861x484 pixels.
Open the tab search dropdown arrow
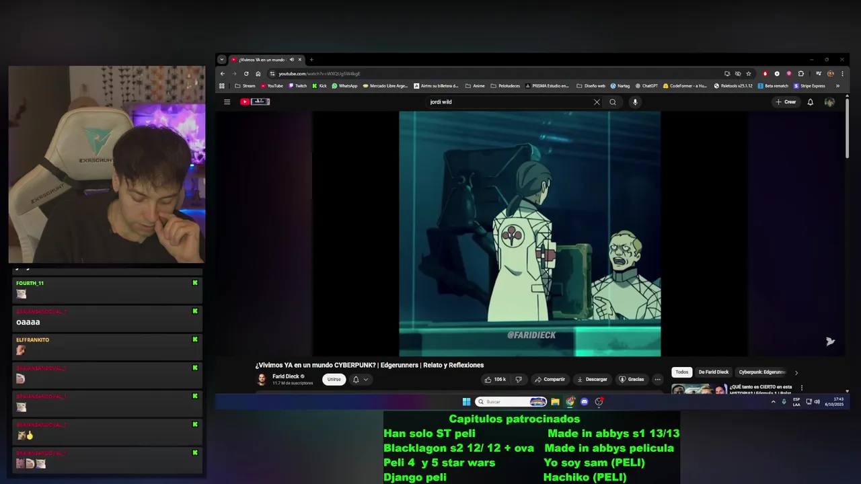(x=222, y=60)
